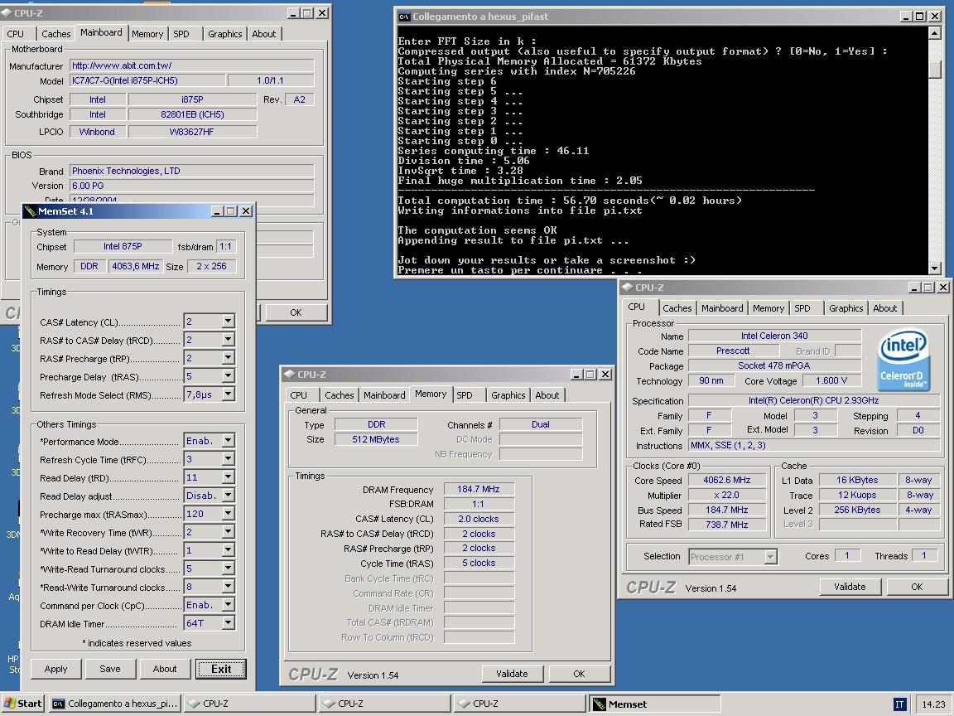Open RAS# to CAS# Delay dropdown
954x716 pixels.
[x=229, y=339]
